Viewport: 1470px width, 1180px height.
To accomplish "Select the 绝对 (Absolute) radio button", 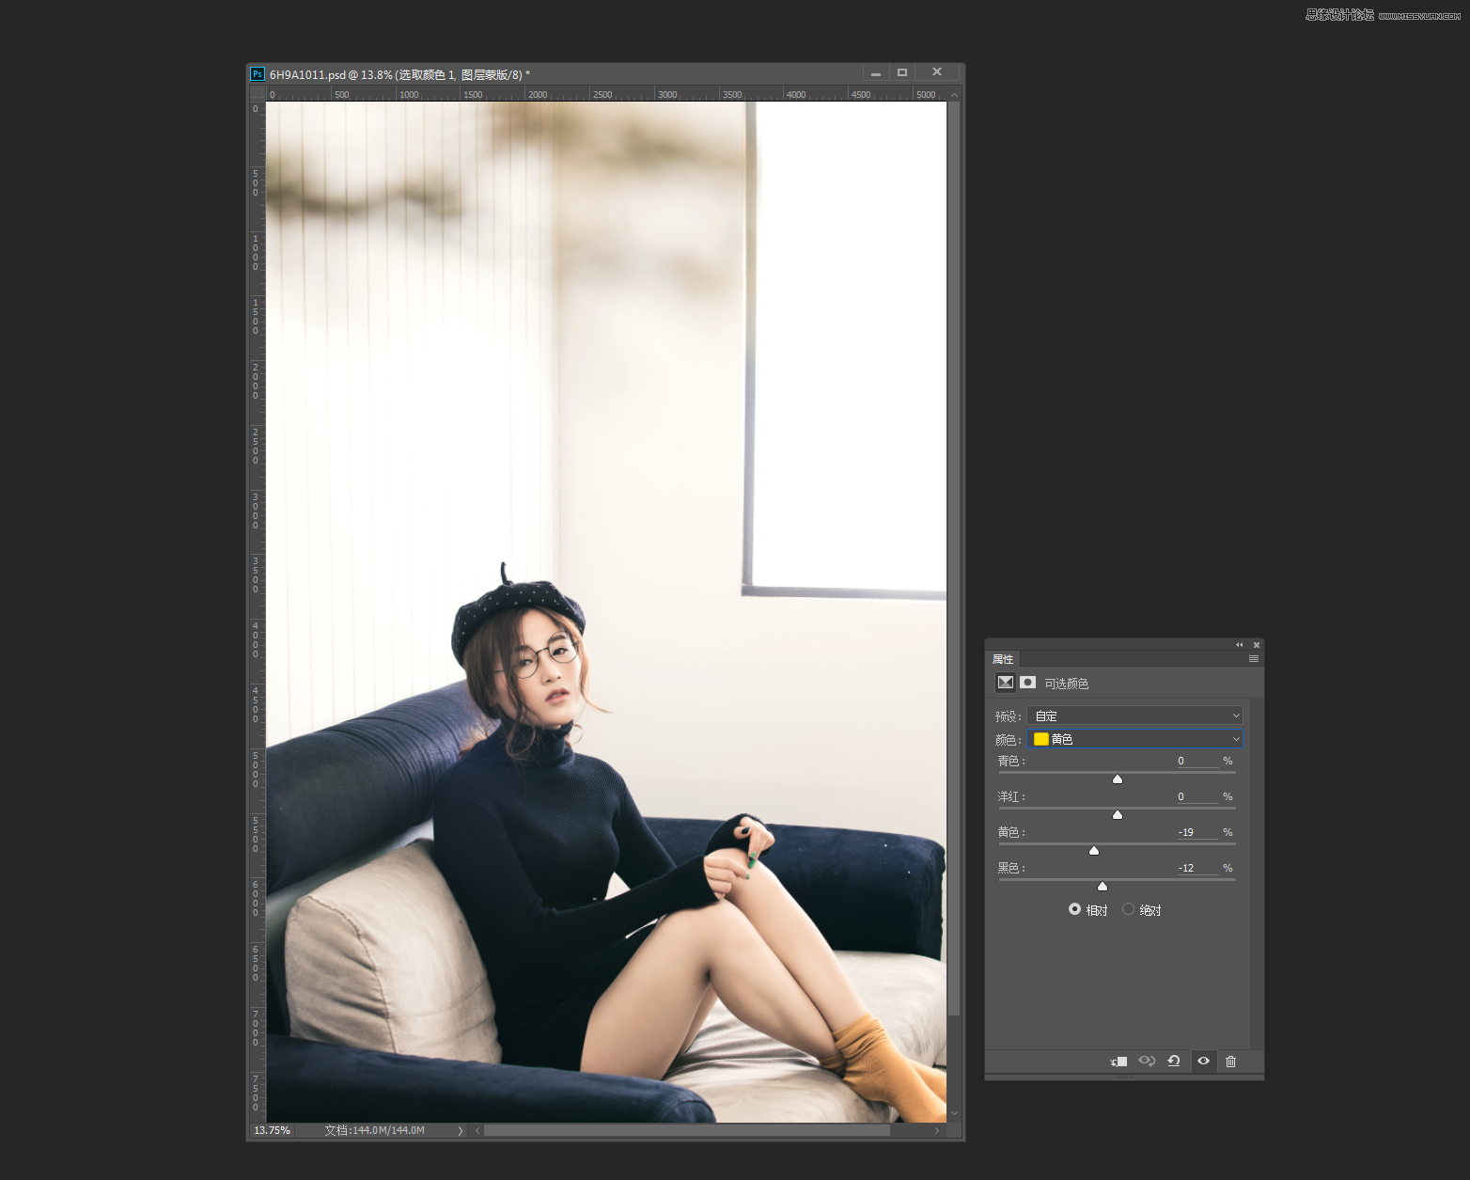I will [1128, 909].
